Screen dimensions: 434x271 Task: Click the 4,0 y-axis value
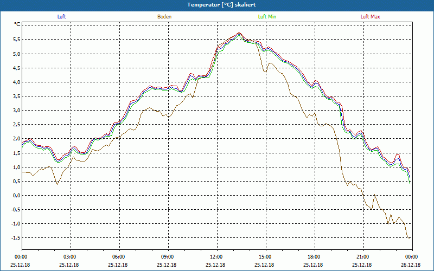(x=17, y=82)
